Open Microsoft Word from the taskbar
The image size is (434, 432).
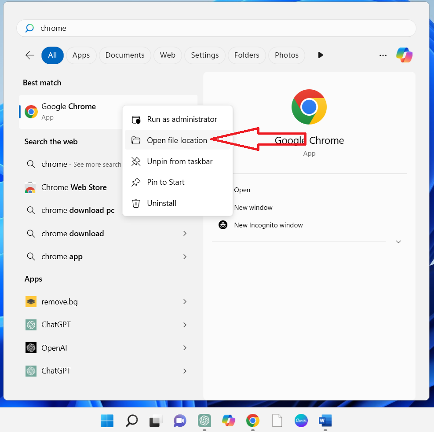[x=325, y=421]
